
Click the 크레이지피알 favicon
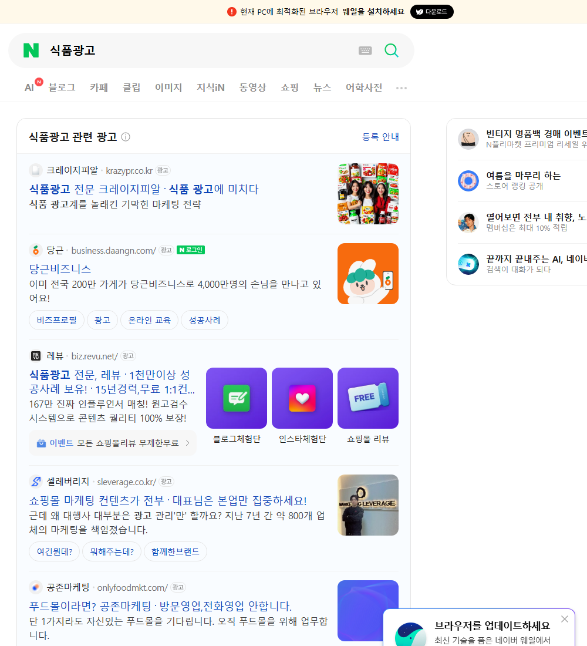(36, 170)
